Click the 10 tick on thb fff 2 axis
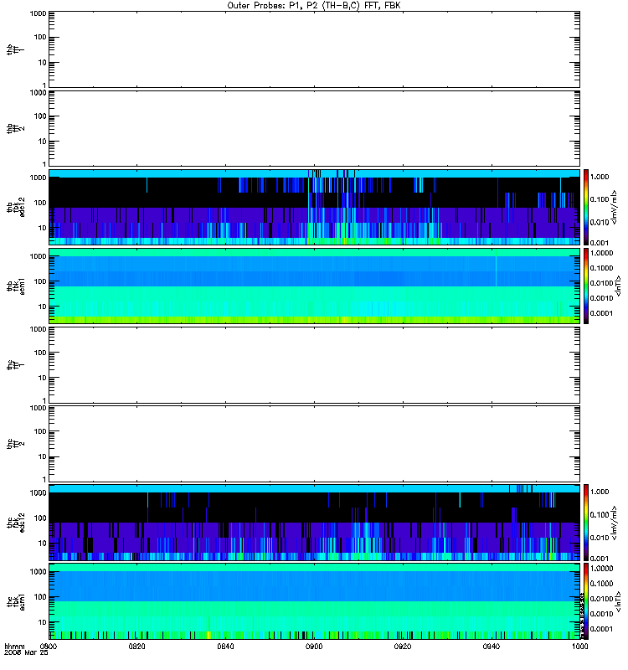Viewport: 628px width, 670px height. pyautogui.click(x=43, y=142)
